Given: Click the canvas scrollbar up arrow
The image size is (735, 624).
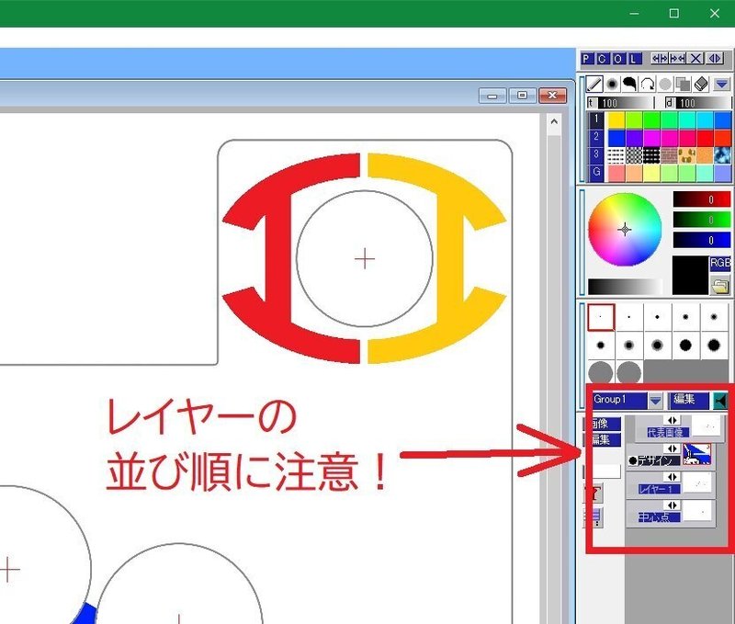Looking at the screenshot, I should [x=554, y=122].
